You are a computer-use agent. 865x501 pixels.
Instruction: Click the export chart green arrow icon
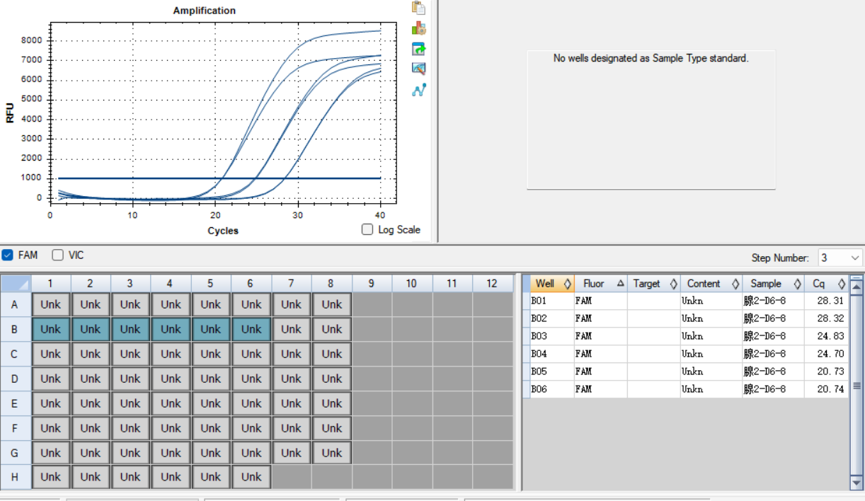[419, 49]
